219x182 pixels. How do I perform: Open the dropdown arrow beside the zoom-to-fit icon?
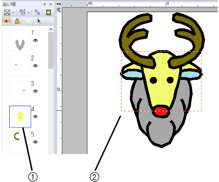click(x=13, y=12)
